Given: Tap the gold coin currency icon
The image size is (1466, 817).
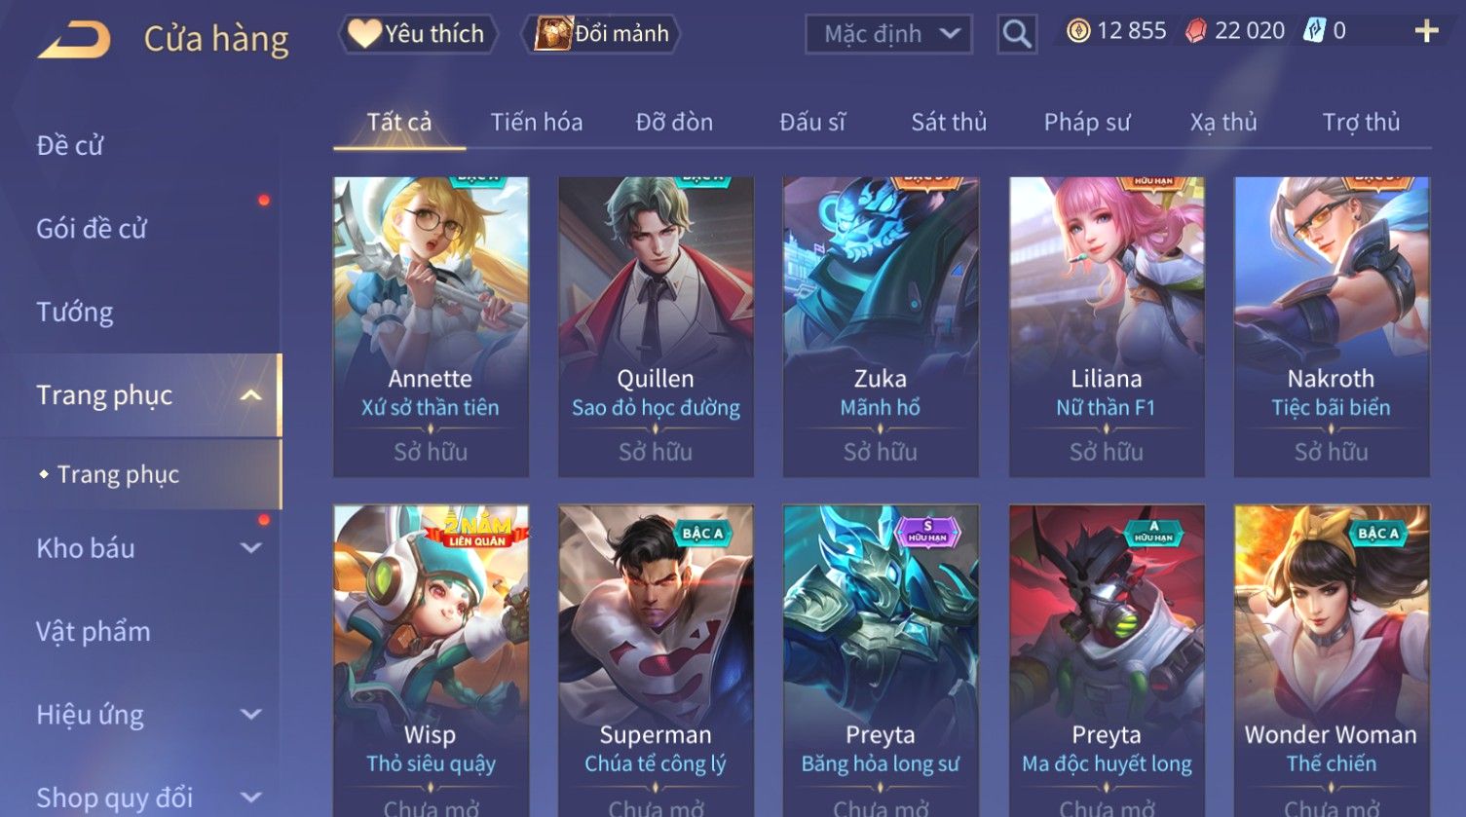Looking at the screenshot, I should pyautogui.click(x=1077, y=32).
